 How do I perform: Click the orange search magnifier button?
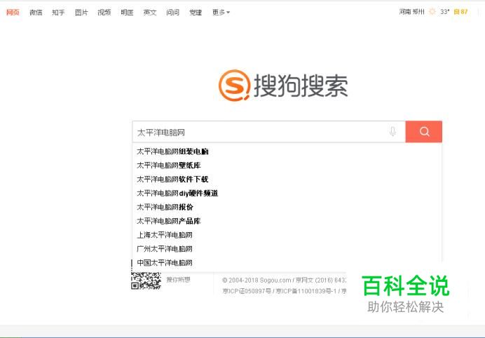pos(423,132)
